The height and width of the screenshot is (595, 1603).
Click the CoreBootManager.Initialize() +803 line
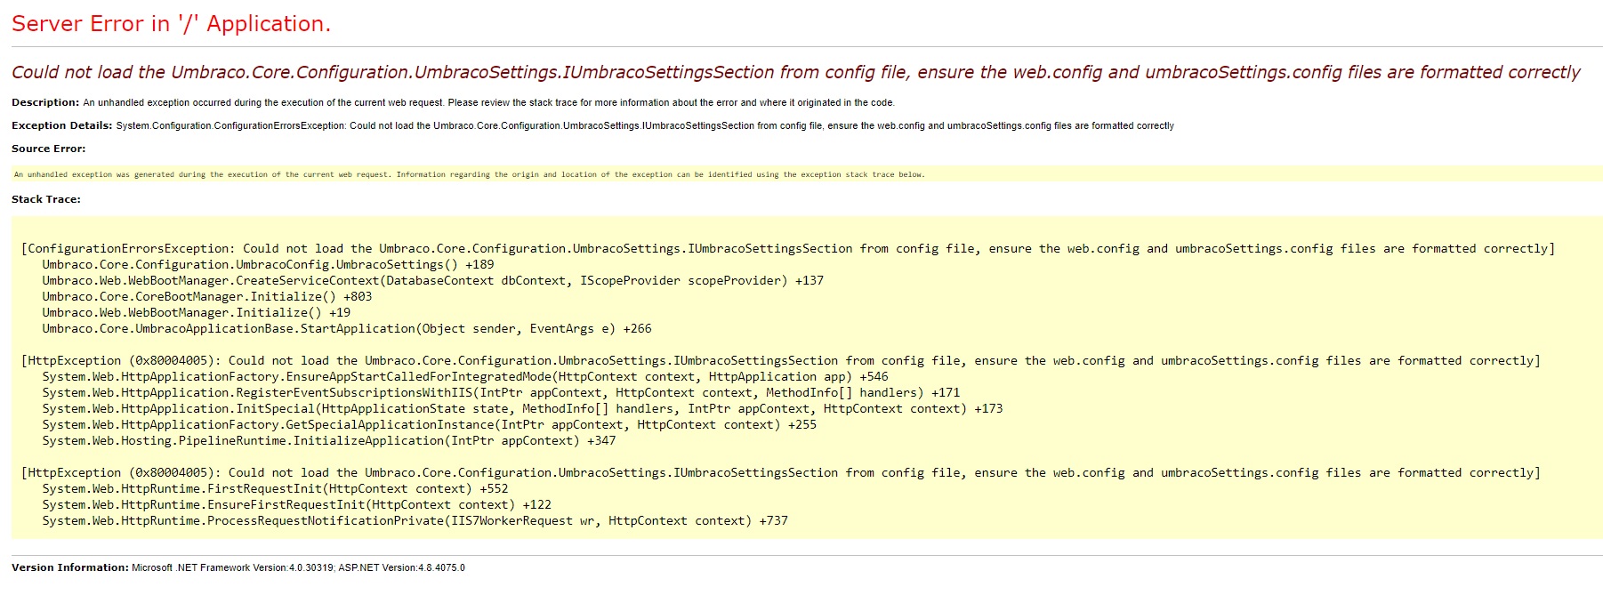[x=206, y=296]
